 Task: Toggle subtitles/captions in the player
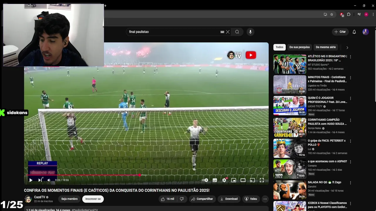pyautogui.click(x=215, y=180)
